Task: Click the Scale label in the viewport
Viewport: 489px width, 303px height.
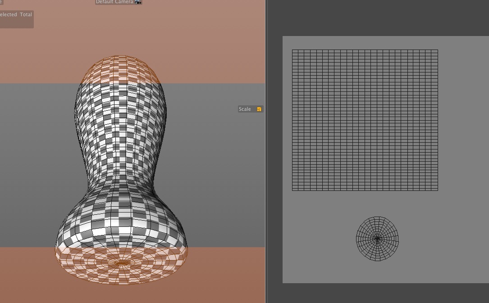Action: tap(245, 109)
